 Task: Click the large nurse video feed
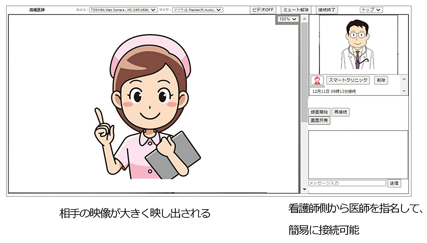tap(153, 104)
